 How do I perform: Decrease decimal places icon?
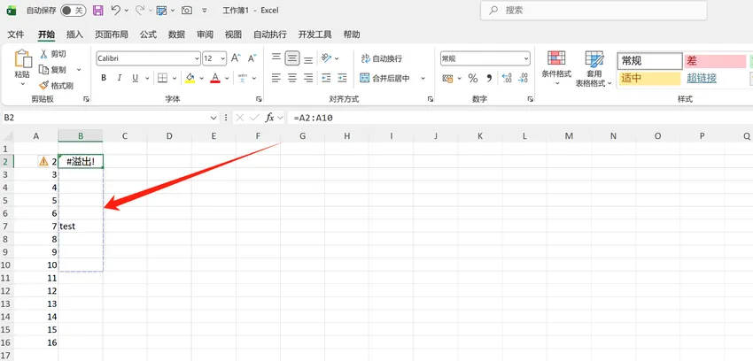click(x=524, y=78)
